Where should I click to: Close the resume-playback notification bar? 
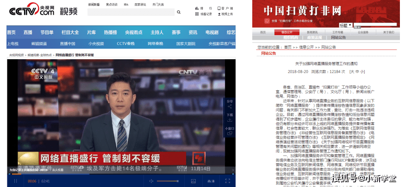[233, 170]
